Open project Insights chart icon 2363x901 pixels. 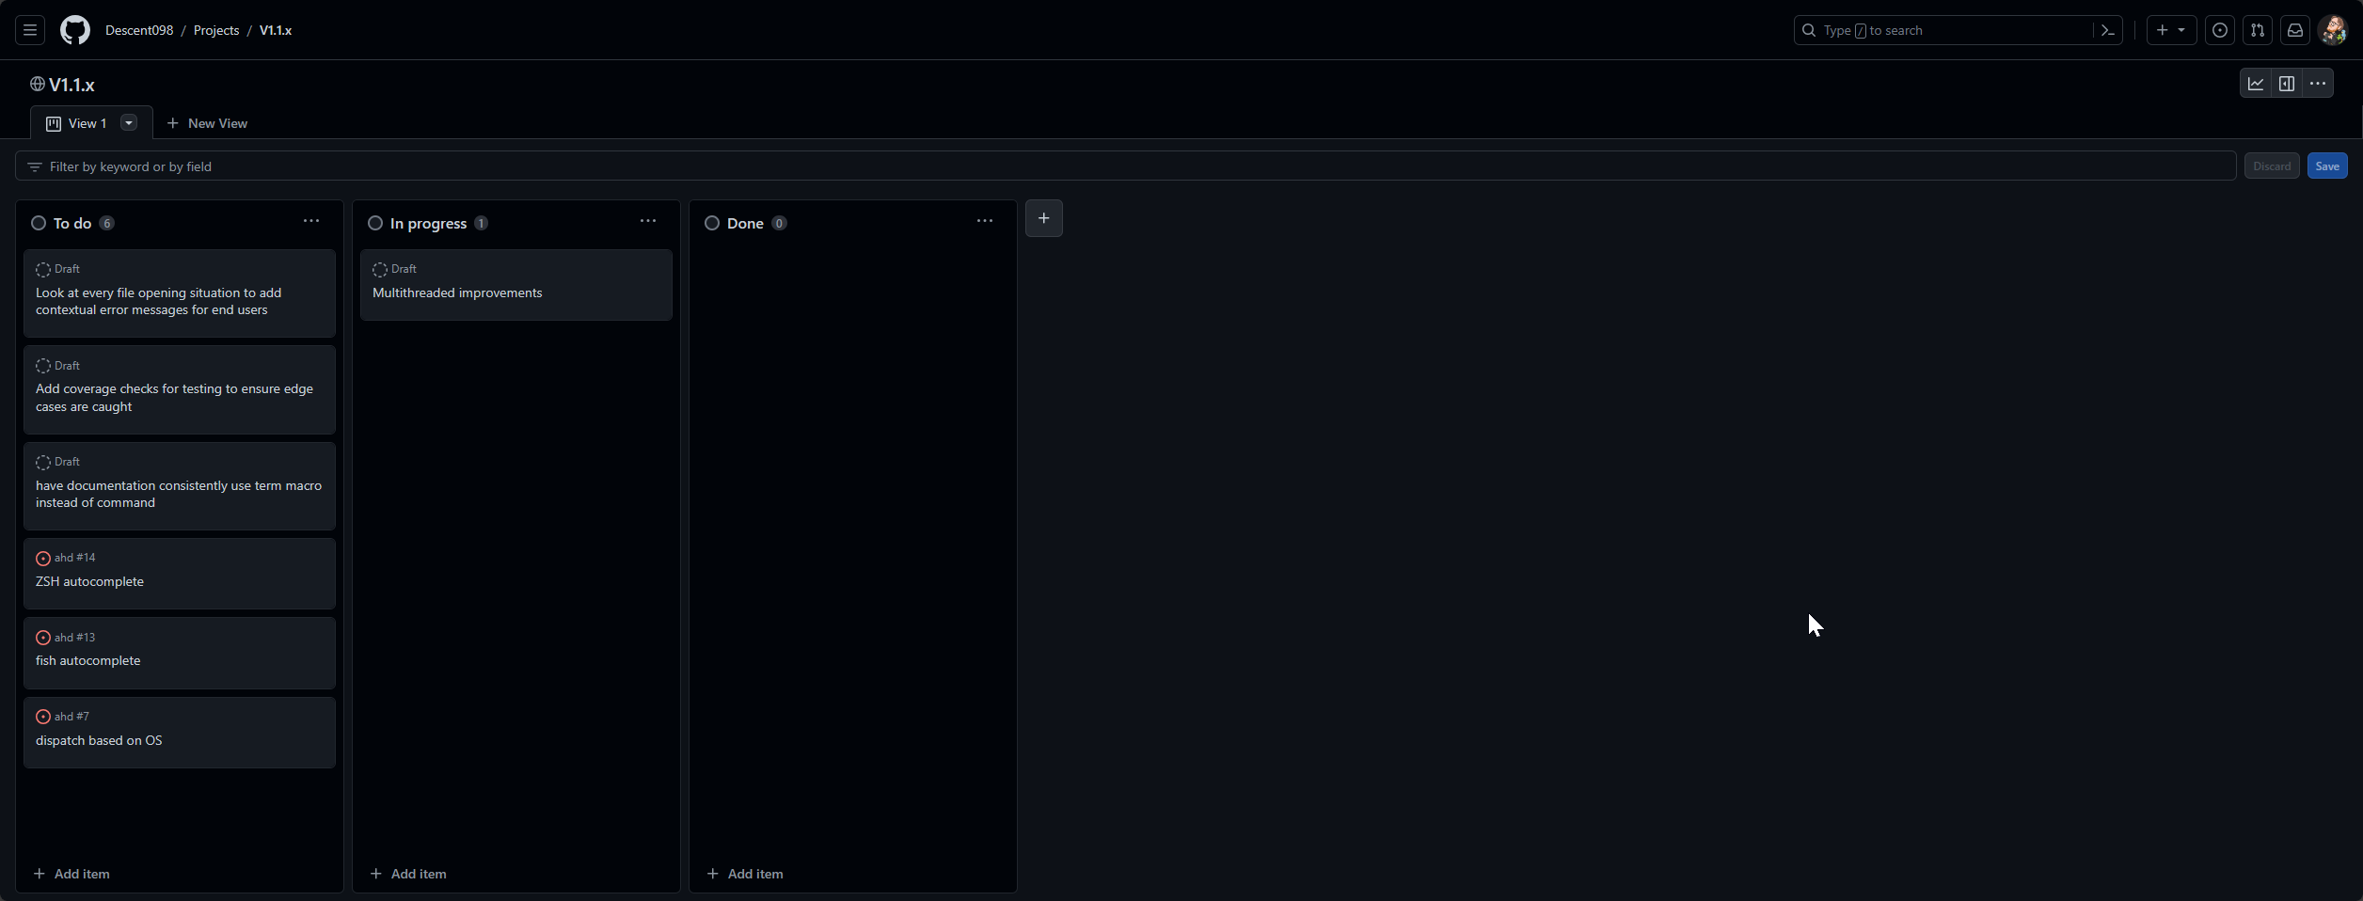(2256, 84)
